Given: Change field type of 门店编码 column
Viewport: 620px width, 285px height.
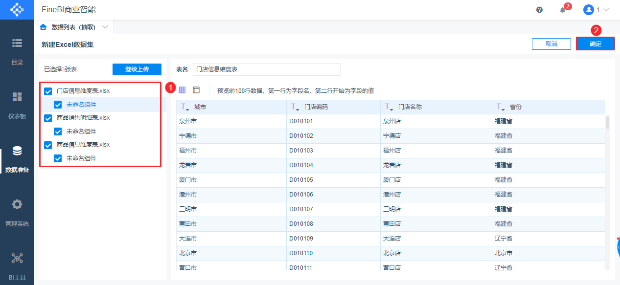Looking at the screenshot, I should click(295, 107).
